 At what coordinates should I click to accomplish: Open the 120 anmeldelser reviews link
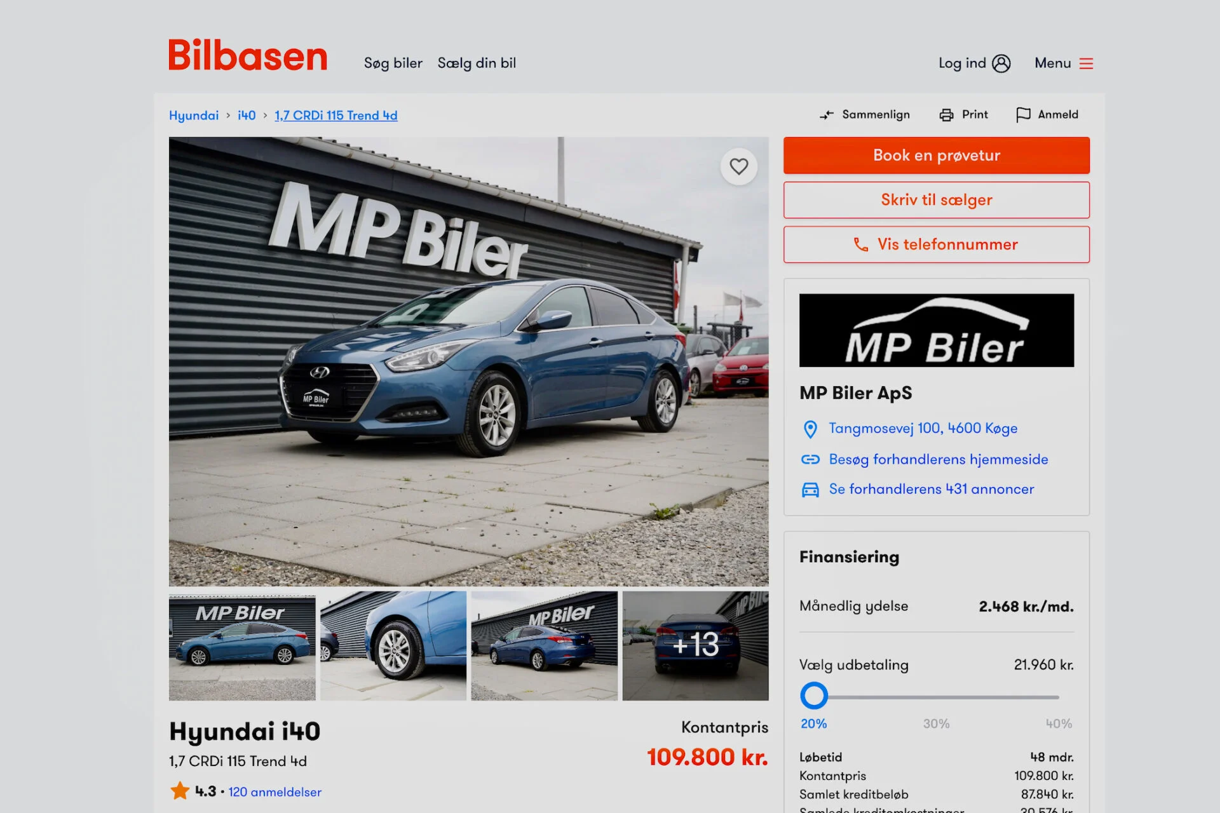pos(274,792)
